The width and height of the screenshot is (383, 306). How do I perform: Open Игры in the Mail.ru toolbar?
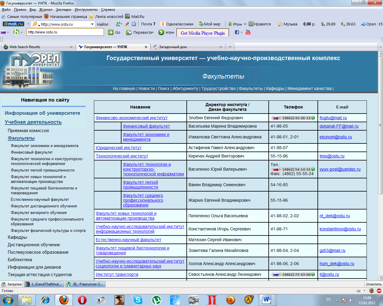(235, 24)
